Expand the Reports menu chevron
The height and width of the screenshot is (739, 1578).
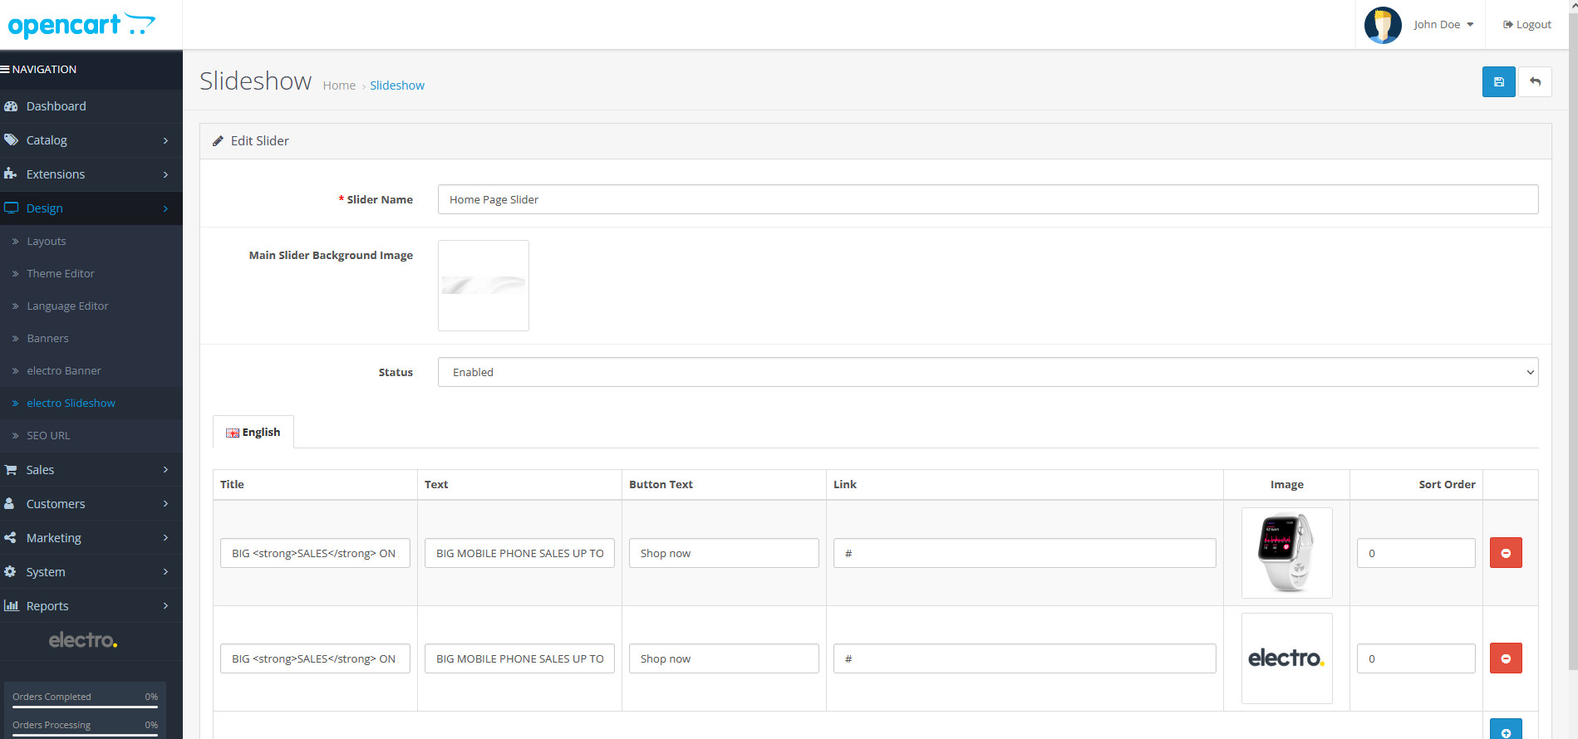click(x=165, y=606)
